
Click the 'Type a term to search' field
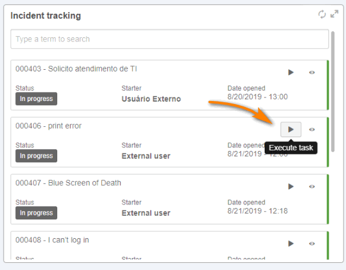[170, 39]
